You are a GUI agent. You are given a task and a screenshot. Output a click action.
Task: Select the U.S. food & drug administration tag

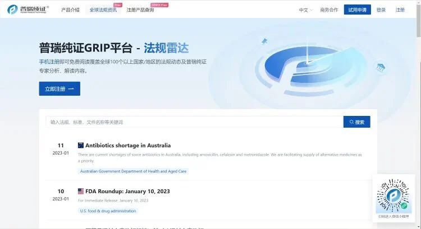point(108,211)
